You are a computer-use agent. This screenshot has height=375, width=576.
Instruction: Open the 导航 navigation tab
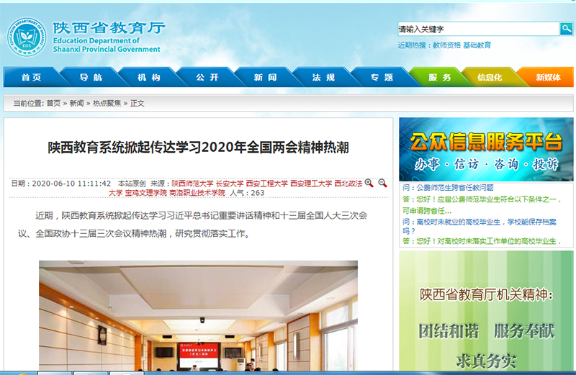pyautogui.click(x=90, y=78)
